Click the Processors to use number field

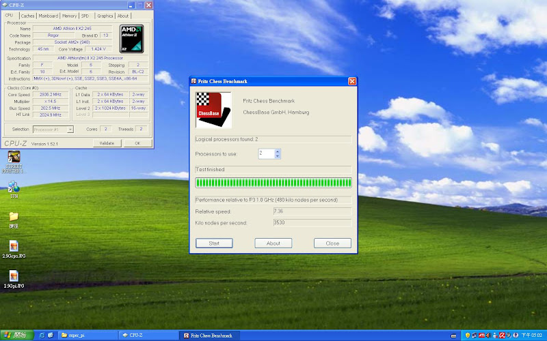pyautogui.click(x=267, y=154)
